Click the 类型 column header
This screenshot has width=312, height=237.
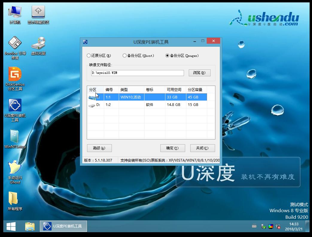(x=131, y=90)
